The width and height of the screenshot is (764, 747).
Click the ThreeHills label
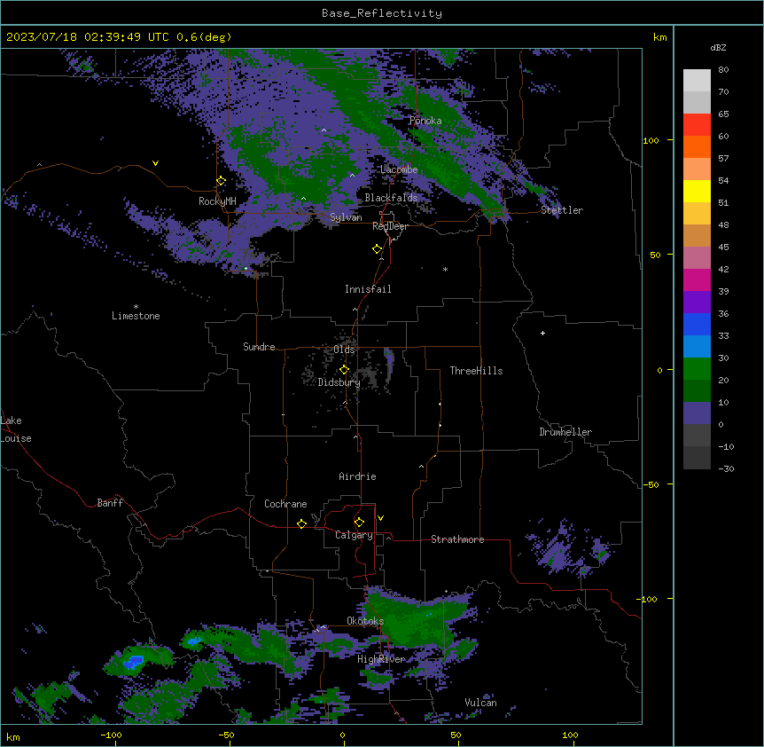tap(477, 371)
